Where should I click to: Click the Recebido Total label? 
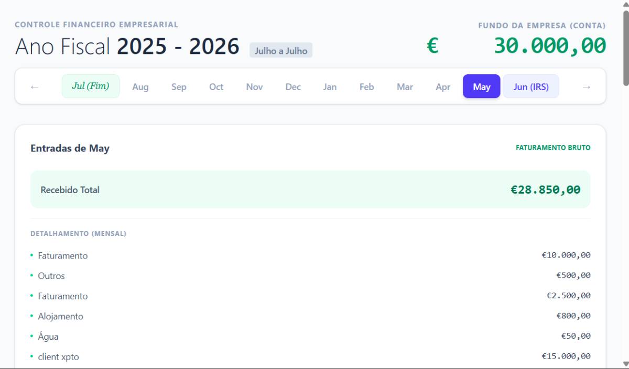70,190
